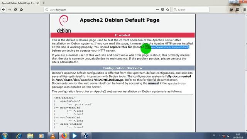The image size is (247, 139).
Task: Click the apache2-doc package name
Action: point(177,83)
